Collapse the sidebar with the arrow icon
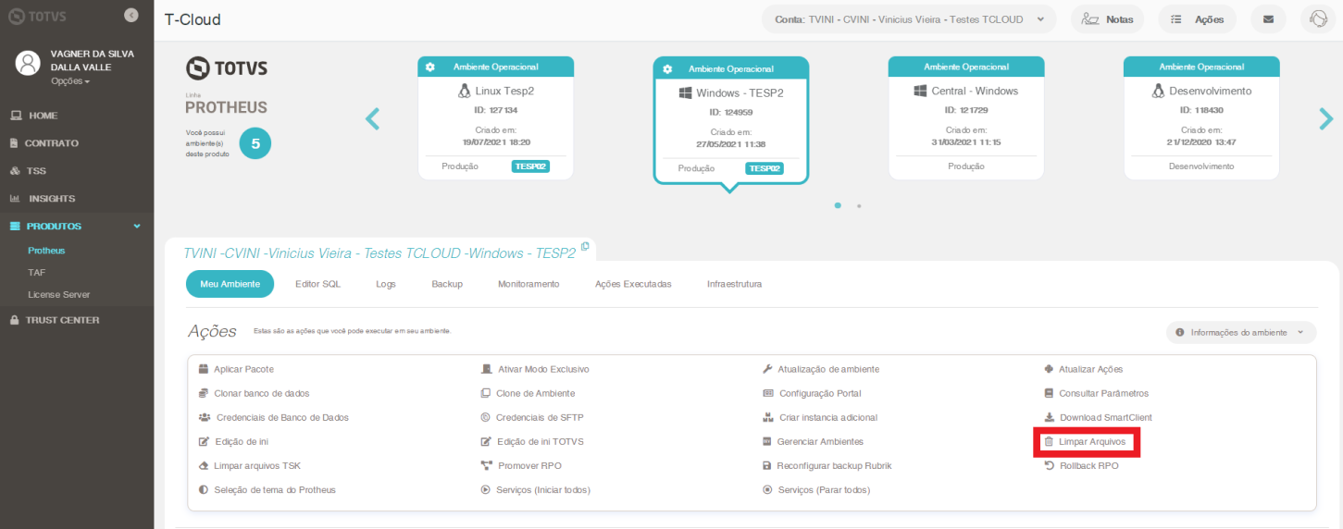Viewport: 1343px width, 529px height. pos(131,15)
